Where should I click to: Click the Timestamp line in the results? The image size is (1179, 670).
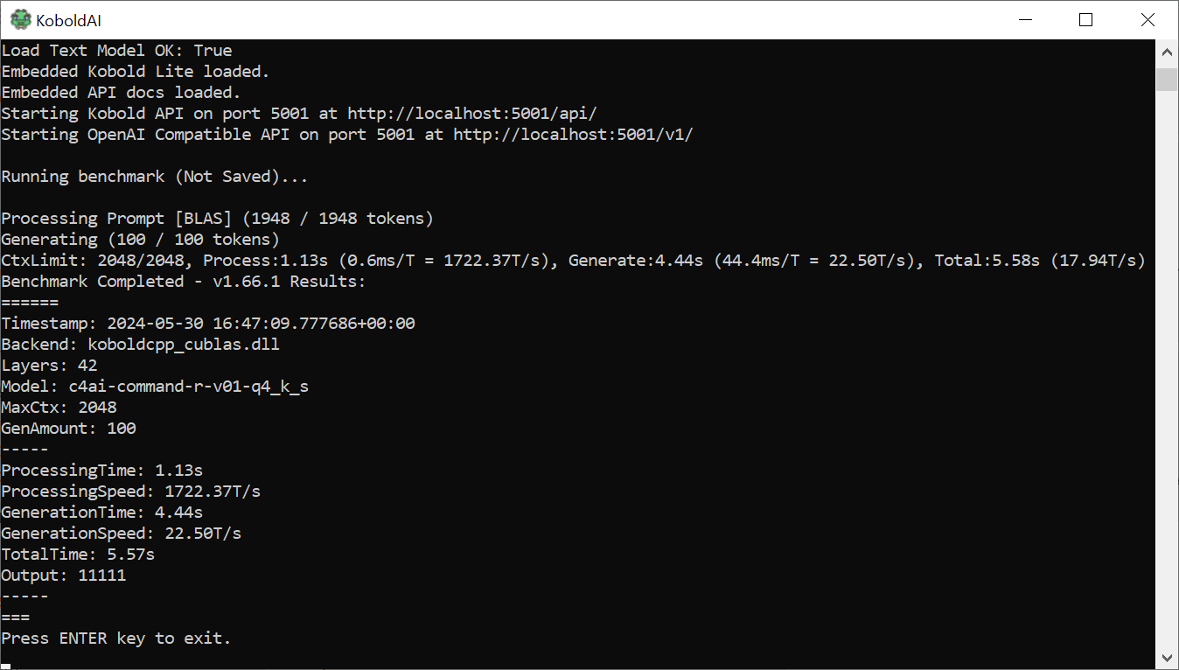click(x=208, y=324)
